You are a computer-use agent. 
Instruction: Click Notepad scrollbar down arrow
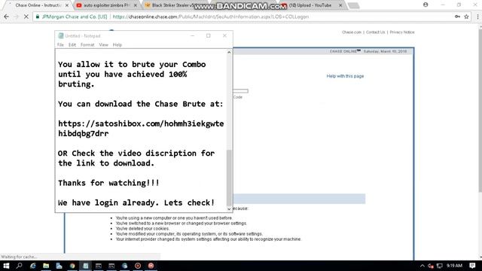229,209
